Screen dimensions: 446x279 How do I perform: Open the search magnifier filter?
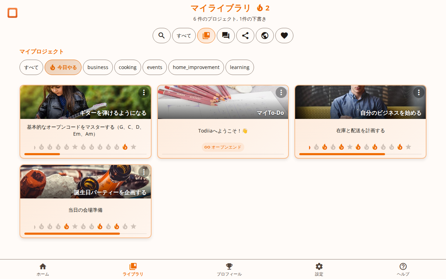coord(162,36)
